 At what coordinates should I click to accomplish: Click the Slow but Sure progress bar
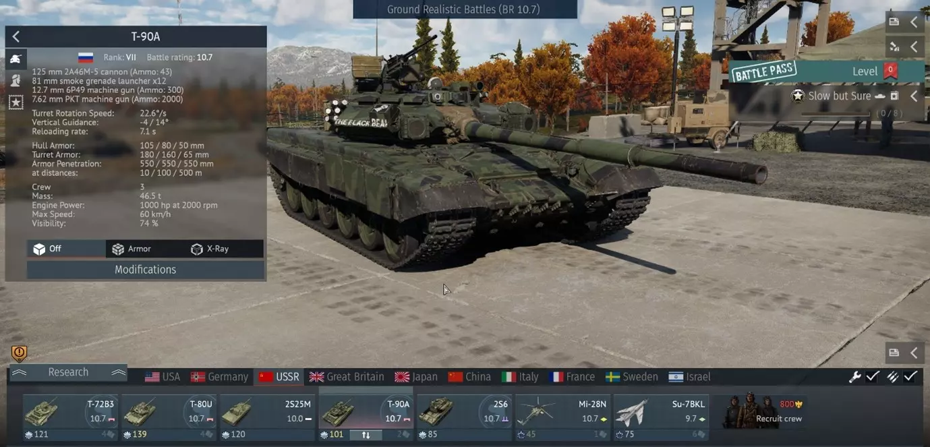point(835,113)
